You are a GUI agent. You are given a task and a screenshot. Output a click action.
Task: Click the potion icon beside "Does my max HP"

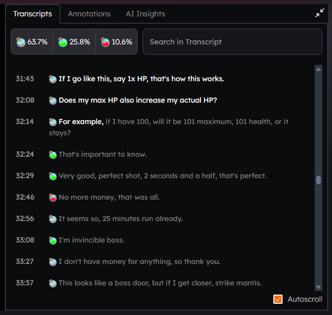pos(53,100)
